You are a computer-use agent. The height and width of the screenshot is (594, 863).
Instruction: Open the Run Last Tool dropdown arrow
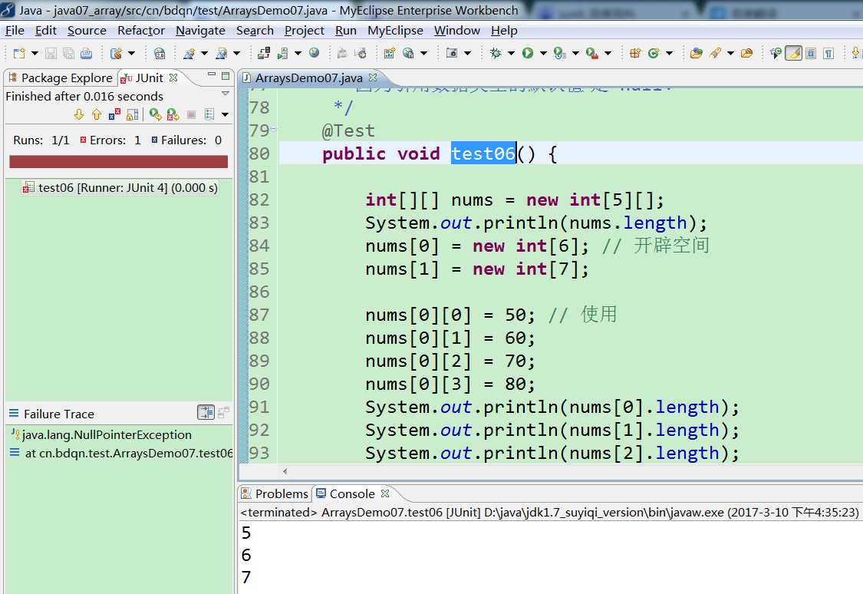point(608,54)
